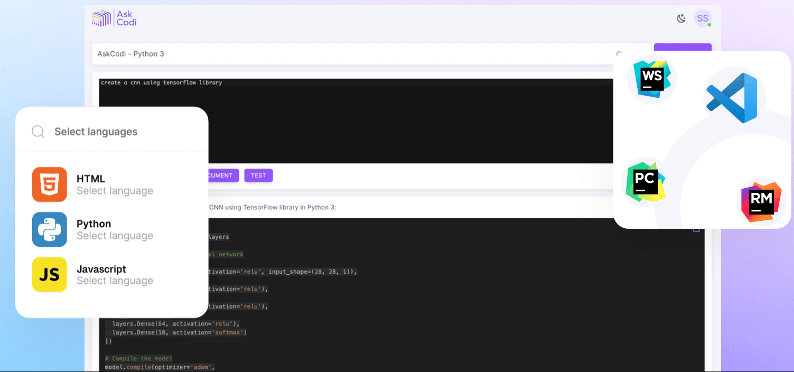This screenshot has height=372, width=794.
Task: Toggle dark mode moon icon
Action: 681,18
